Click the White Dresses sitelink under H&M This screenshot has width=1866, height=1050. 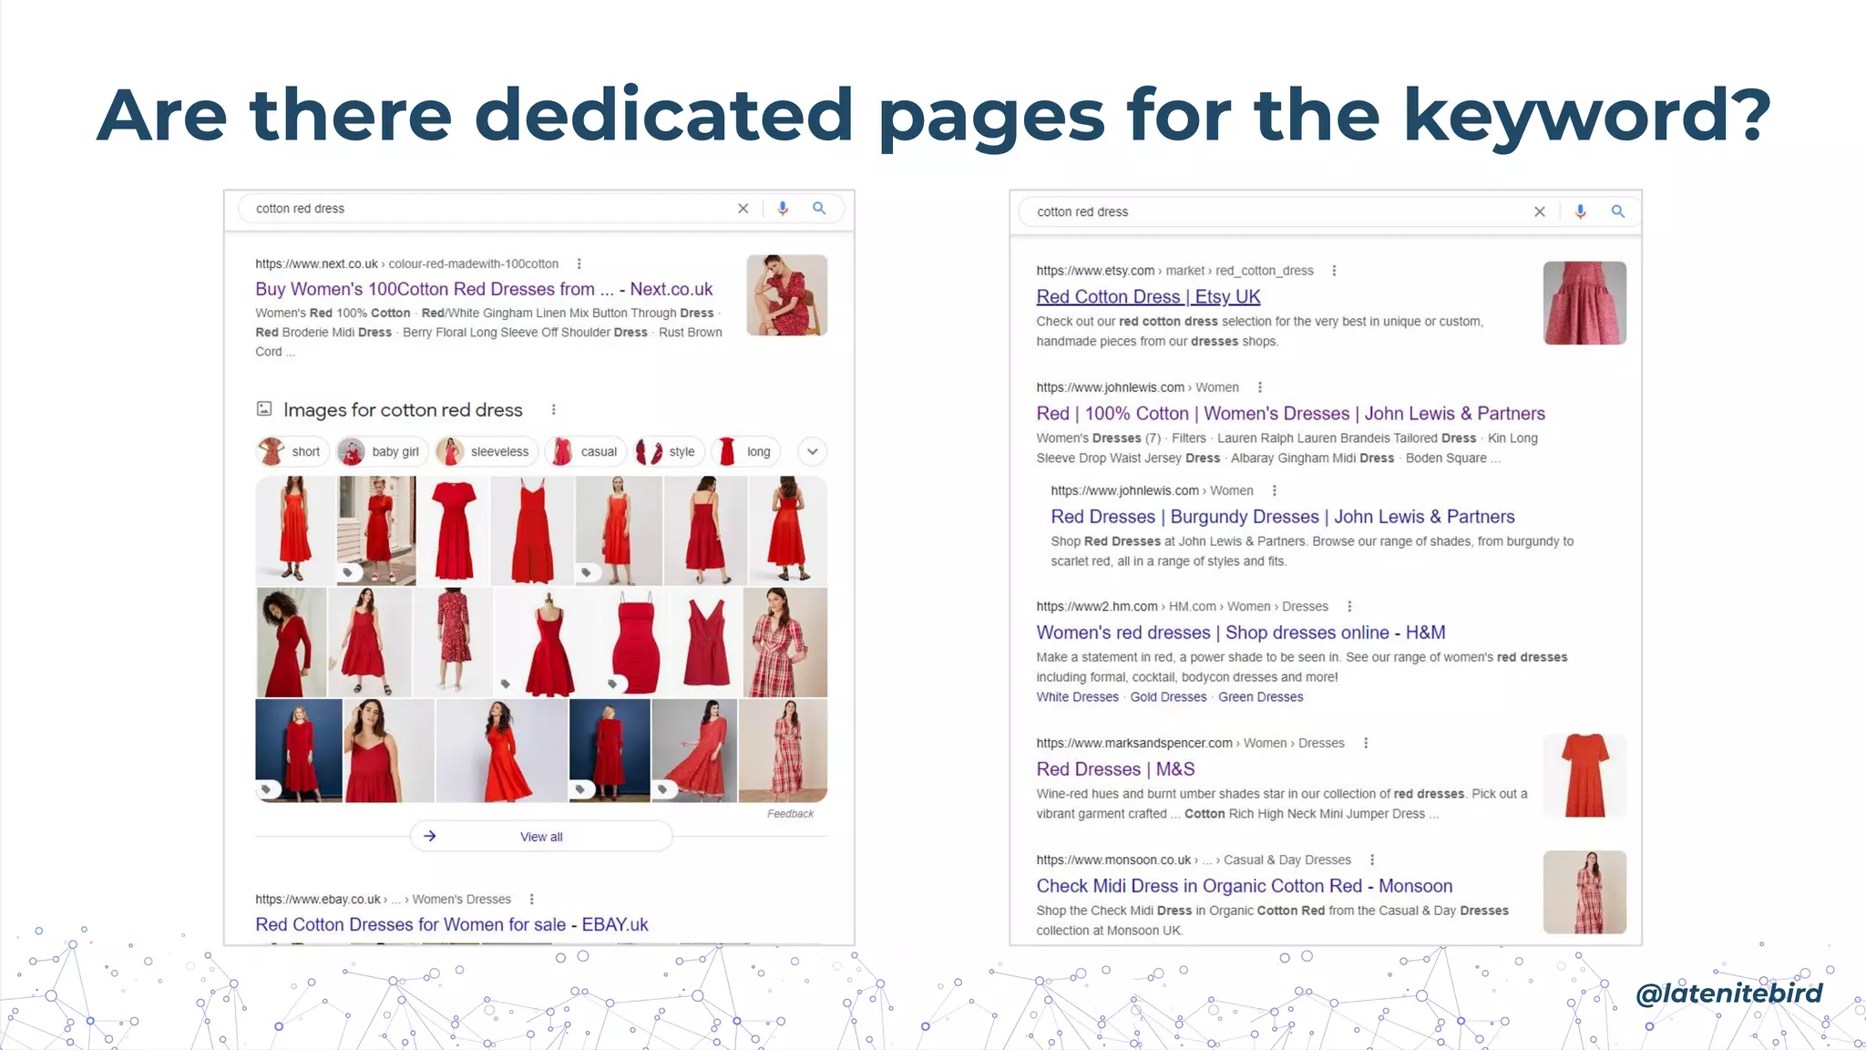1077,697
